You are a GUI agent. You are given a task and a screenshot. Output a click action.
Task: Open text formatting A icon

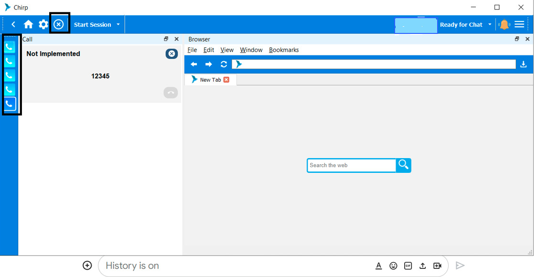(378, 266)
